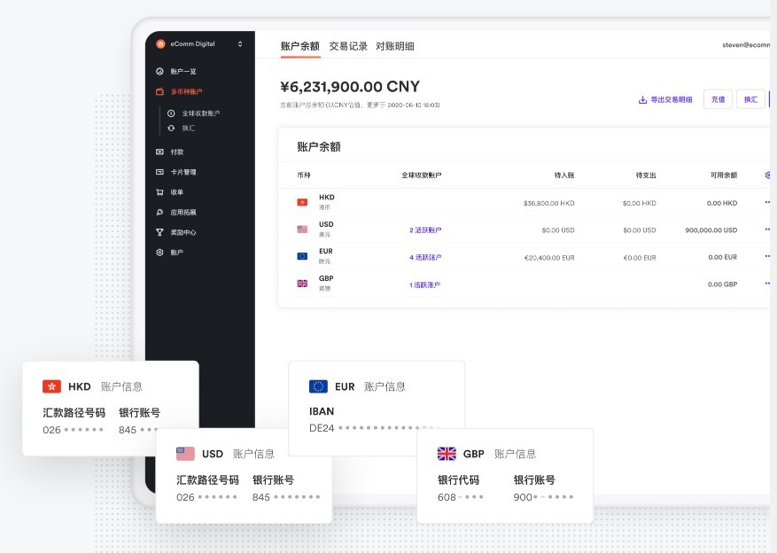
Task: Open 卡片管理 card management from sidebar
Action: [159, 172]
